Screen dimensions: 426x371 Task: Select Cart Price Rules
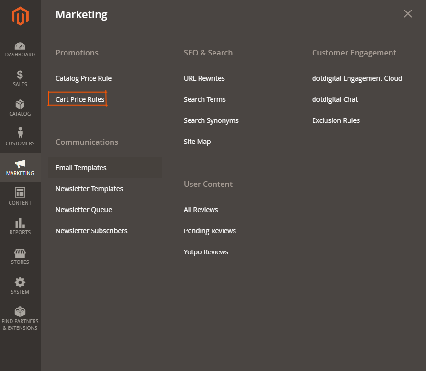point(80,99)
